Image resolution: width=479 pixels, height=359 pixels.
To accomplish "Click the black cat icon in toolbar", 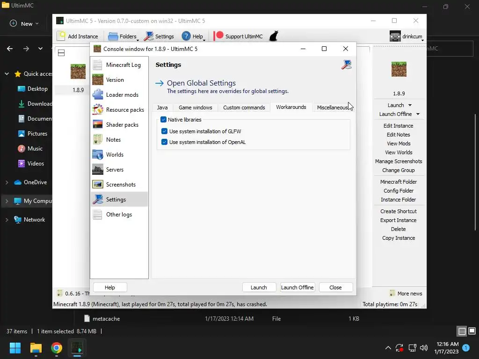I will (274, 36).
